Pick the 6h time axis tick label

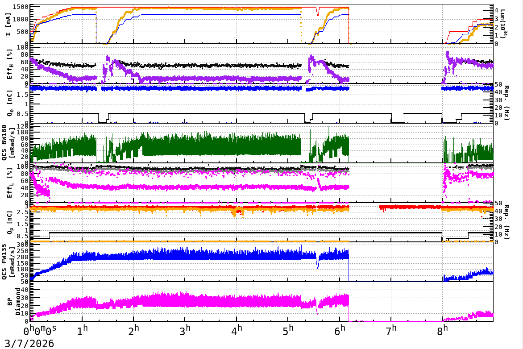point(340,330)
